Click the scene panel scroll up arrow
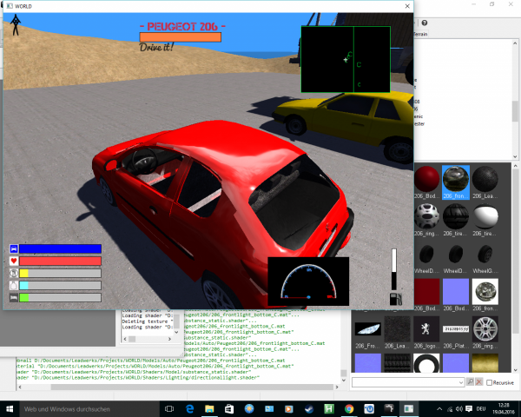Screen dimensions: 521x417 [515, 43]
